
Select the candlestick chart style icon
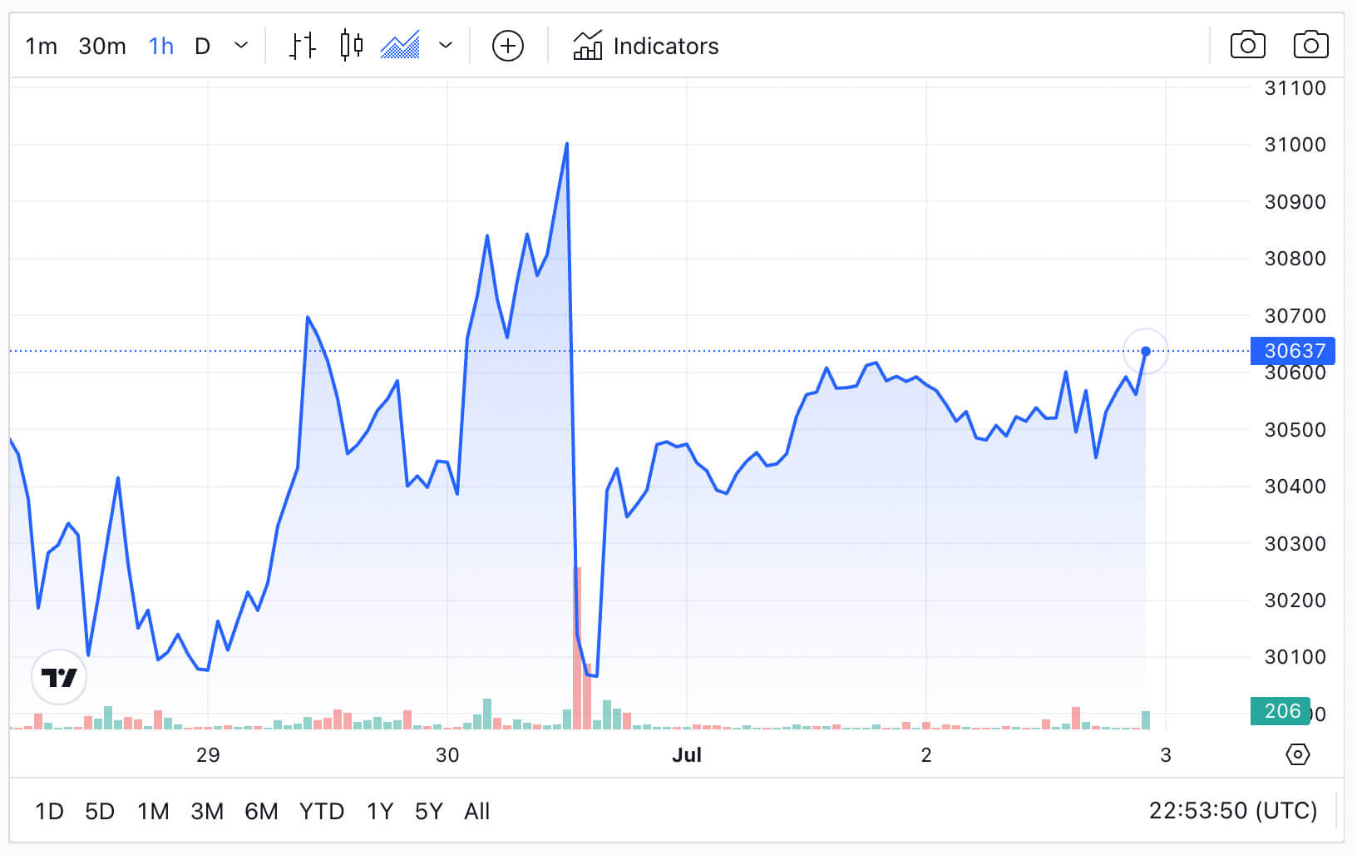(351, 46)
